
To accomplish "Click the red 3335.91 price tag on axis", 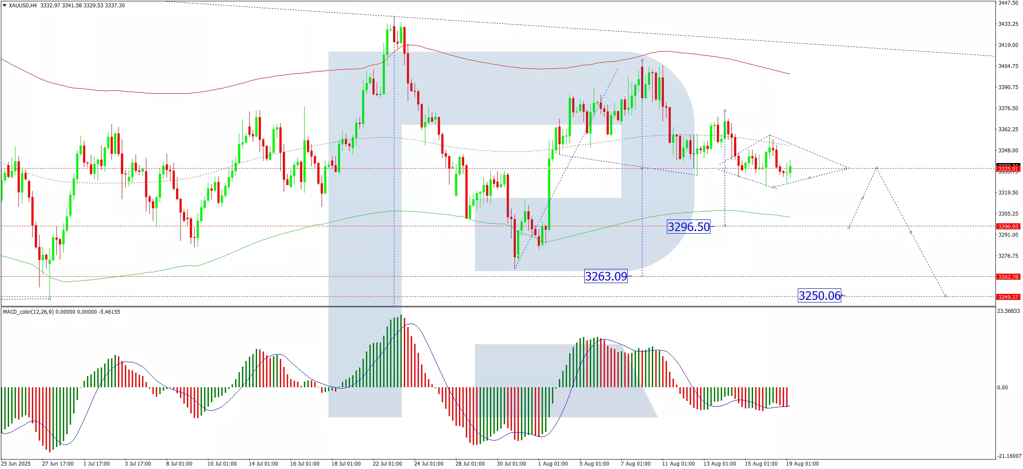I will tap(1008, 169).
